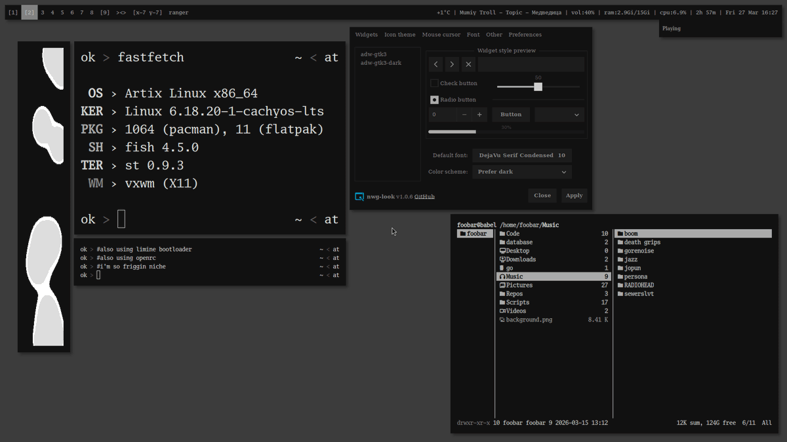787x442 pixels.
Task: Click the Fri 27 Mar 16:27 clock
Action: [x=752, y=12]
